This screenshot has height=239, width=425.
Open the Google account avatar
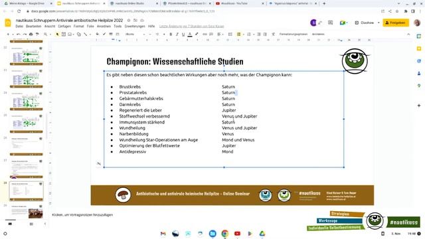[417, 23]
